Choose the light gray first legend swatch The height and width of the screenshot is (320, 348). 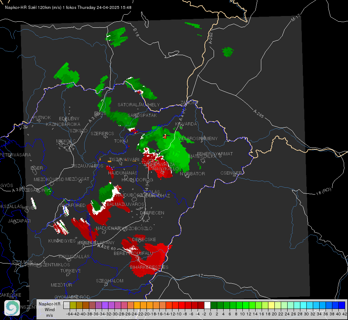coord(66,305)
